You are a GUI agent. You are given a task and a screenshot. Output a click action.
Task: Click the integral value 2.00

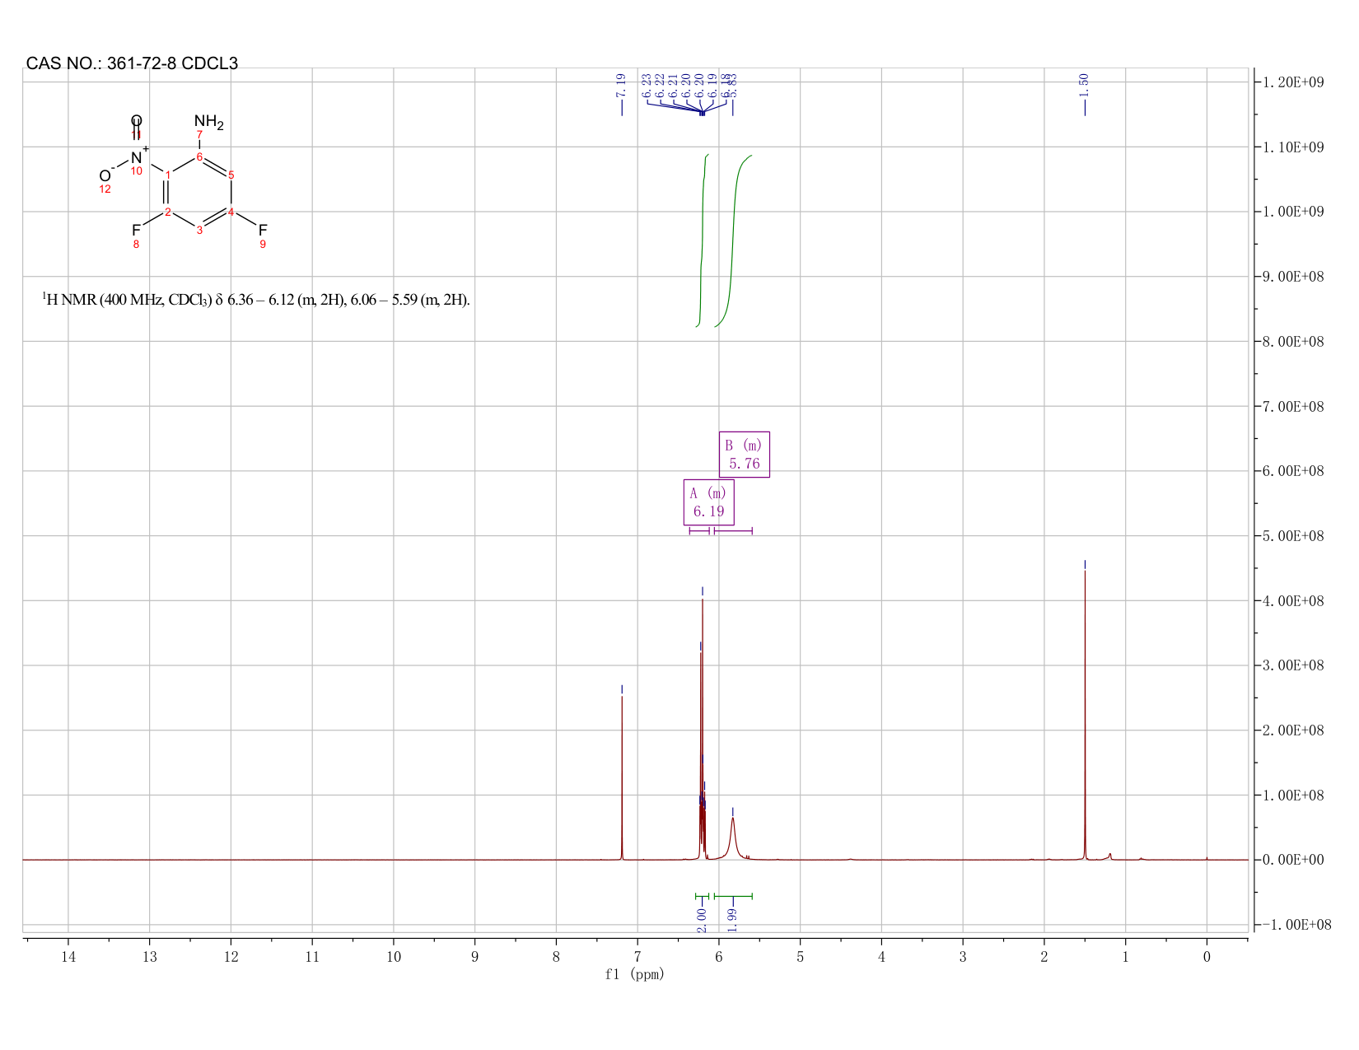702,920
